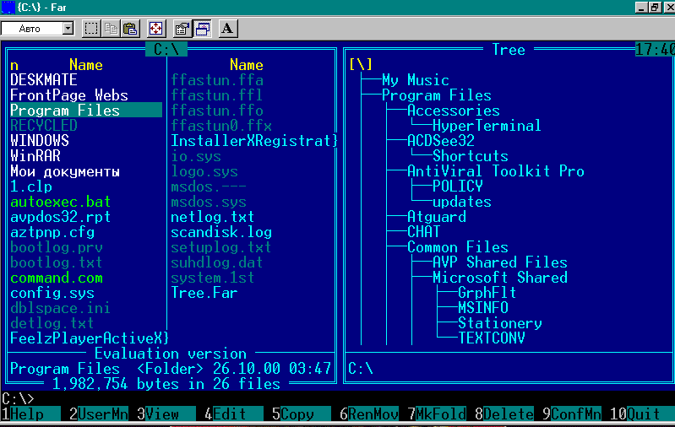This screenshot has height=427, width=675.
Task: Select AntiViral Toolkit Pro in the tree
Action: pyautogui.click(x=496, y=171)
